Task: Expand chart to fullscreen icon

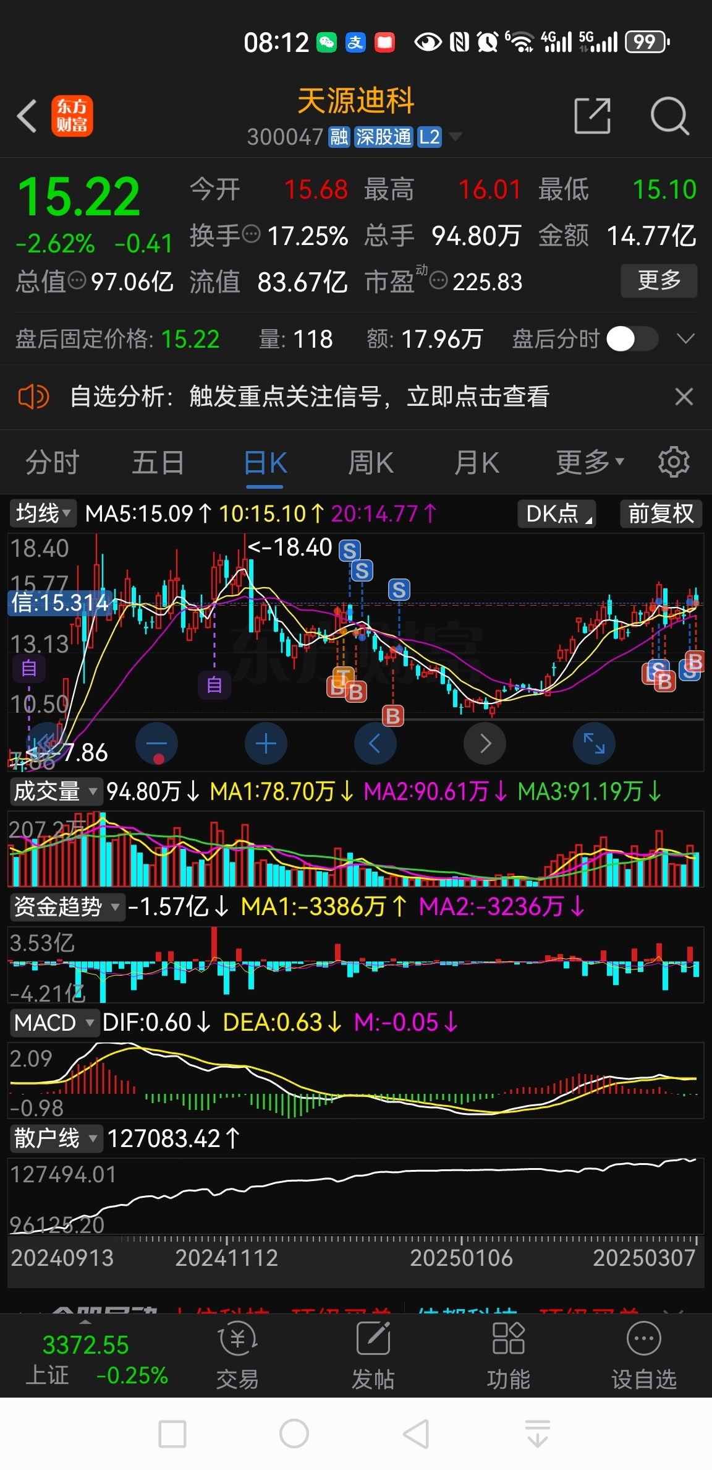Action: click(594, 743)
